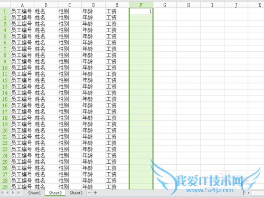The height and width of the screenshot is (198, 264).
Task: Click 年龄 in row 2
Action: 88,17
